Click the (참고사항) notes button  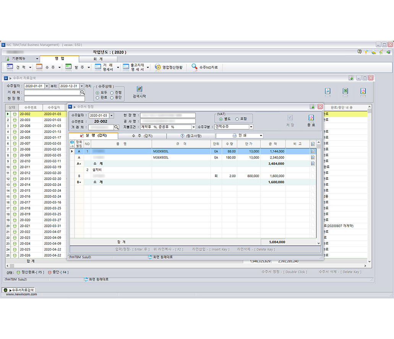tap(191, 136)
